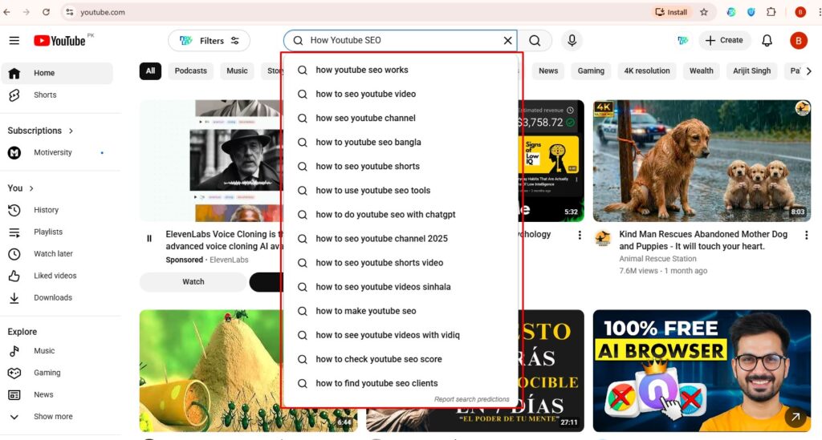822x440 pixels.
Task: Choose 'how to check youtube seo score'
Action: pos(401,359)
